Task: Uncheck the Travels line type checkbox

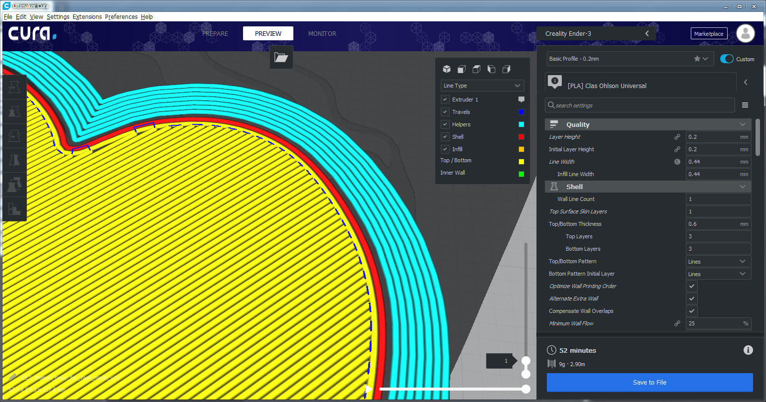Action: pyautogui.click(x=445, y=112)
